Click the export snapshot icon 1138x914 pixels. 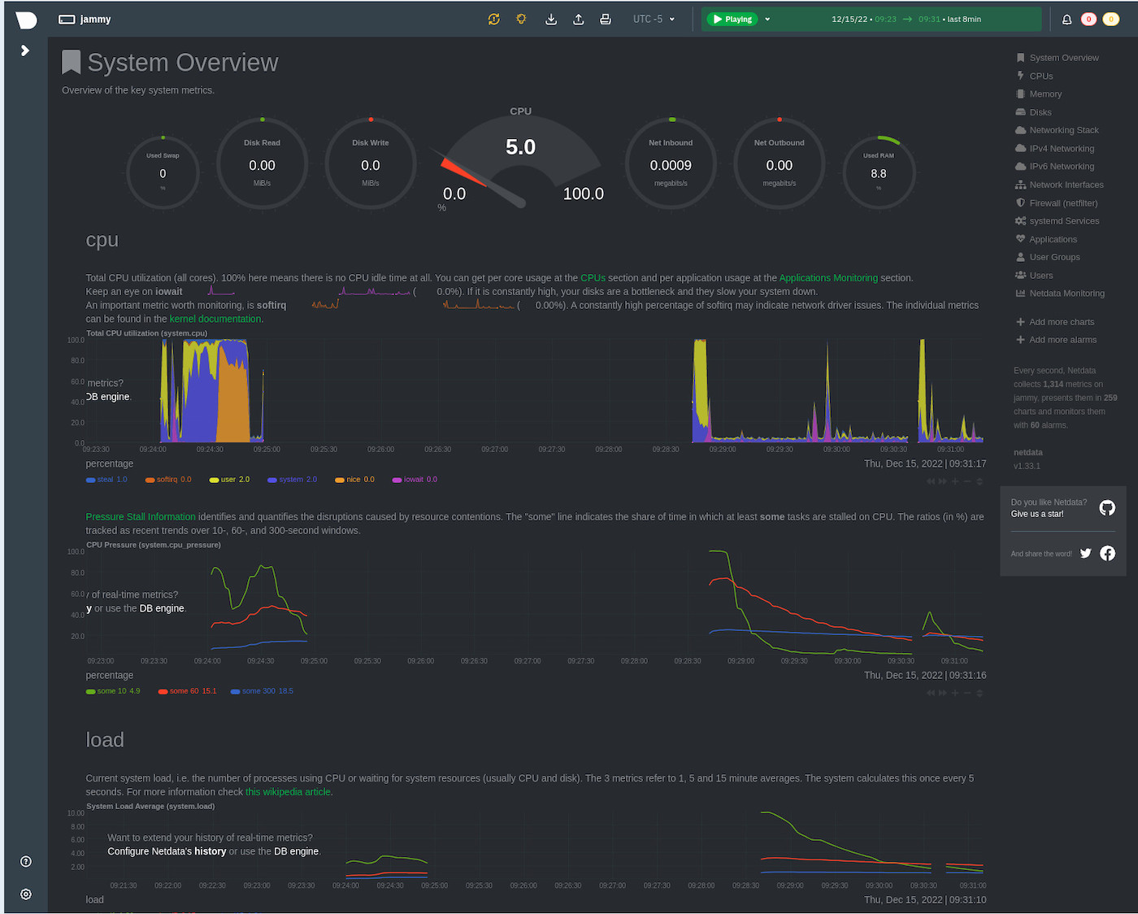click(x=578, y=19)
